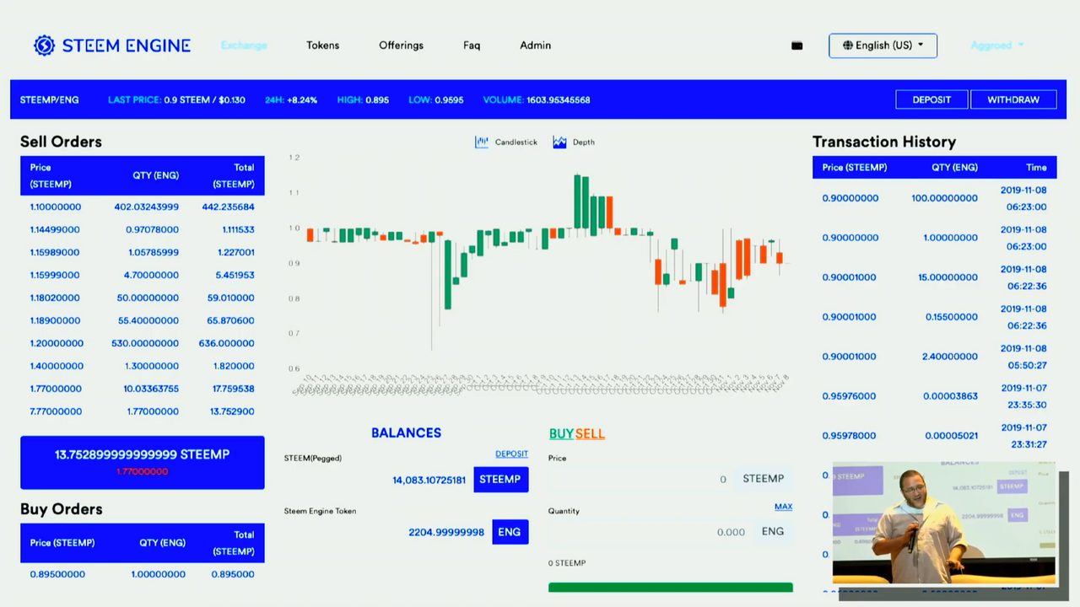This screenshot has width=1080, height=607.
Task: Select sell order priced 1.40000000
Action: [x=142, y=366]
